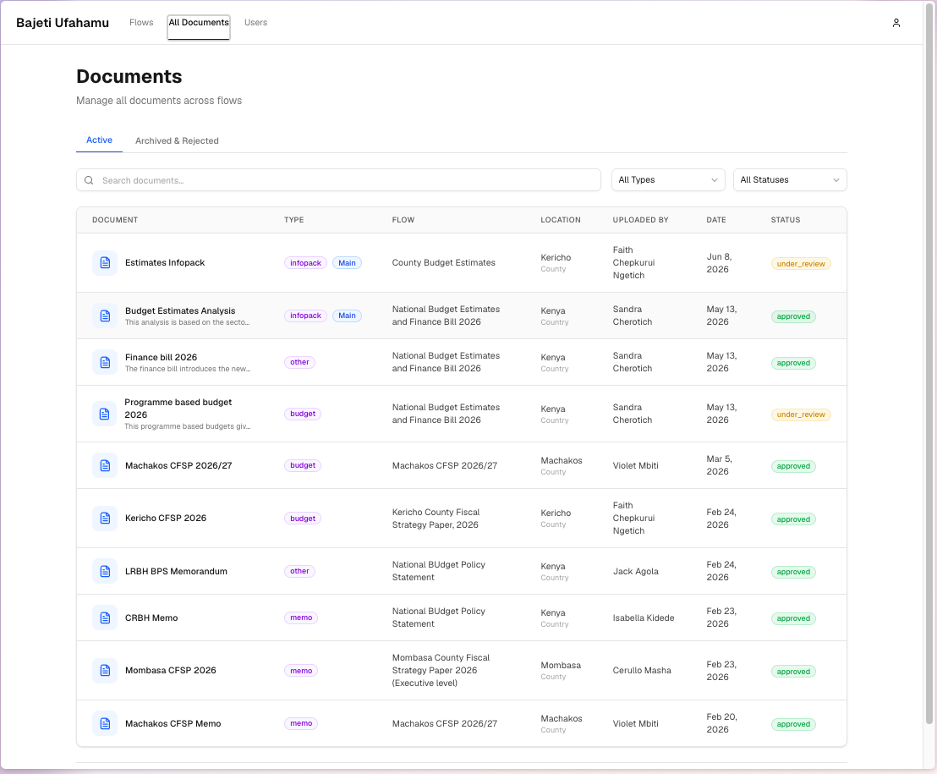Click the UPLOADED BY column header
Image resolution: width=937 pixels, height=774 pixels.
point(640,220)
